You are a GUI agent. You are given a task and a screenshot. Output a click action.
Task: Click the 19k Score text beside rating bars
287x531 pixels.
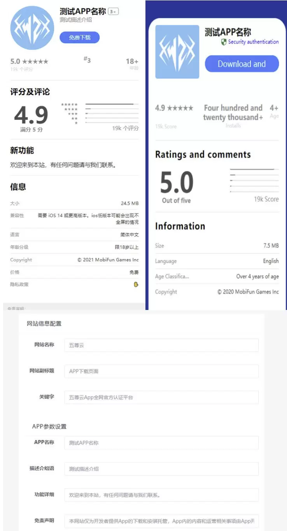tap(266, 199)
